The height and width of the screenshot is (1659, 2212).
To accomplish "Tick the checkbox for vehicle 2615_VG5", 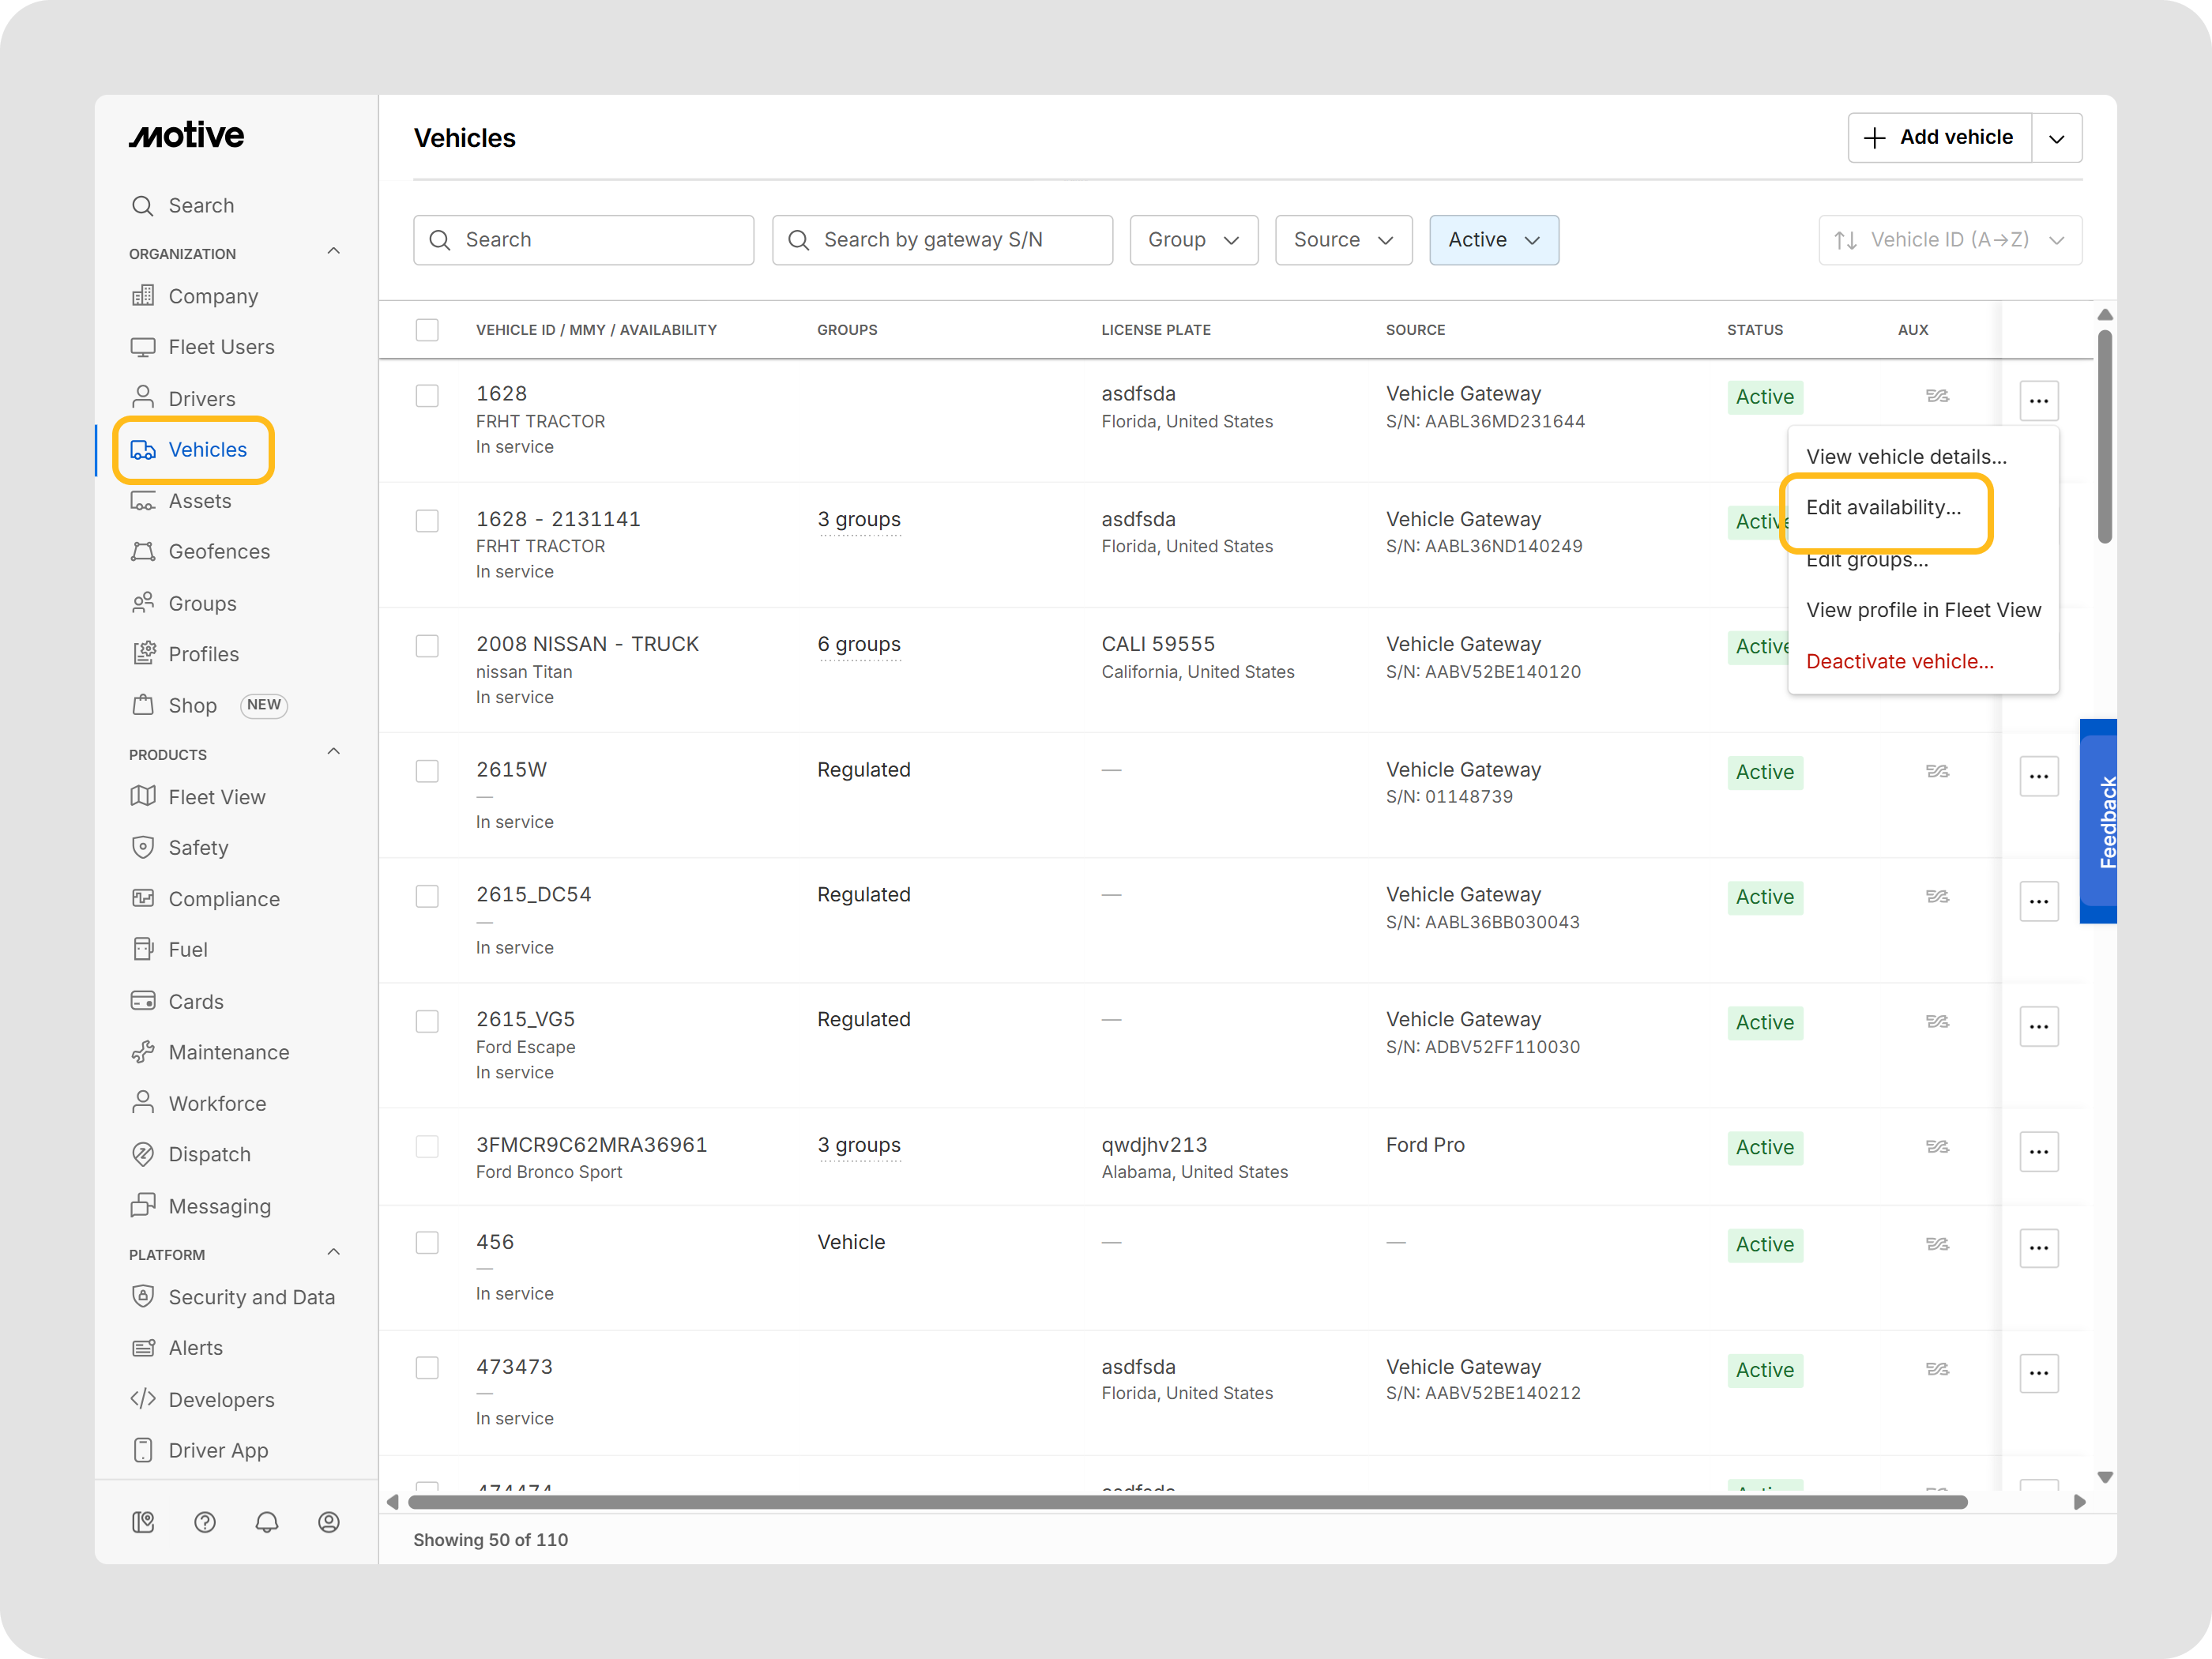I will point(427,1021).
